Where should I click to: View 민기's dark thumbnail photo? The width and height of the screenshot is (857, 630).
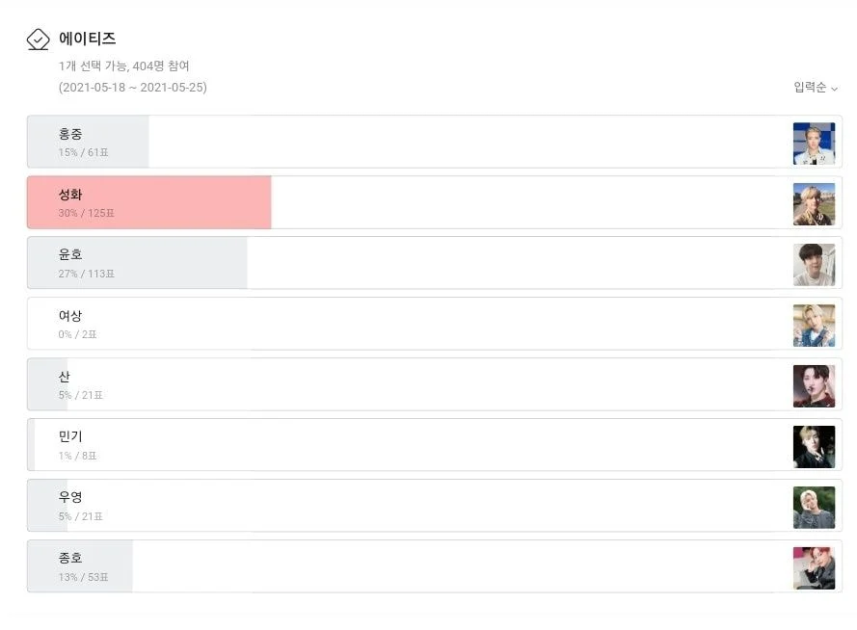(814, 447)
